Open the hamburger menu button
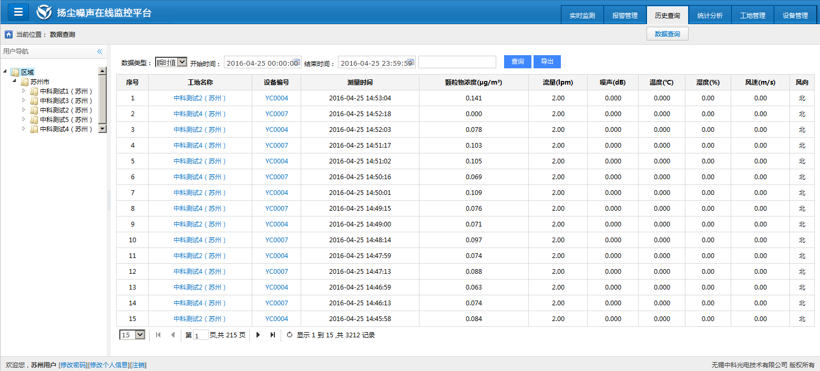Screen dimensions: 820x371 pyautogui.click(x=18, y=12)
